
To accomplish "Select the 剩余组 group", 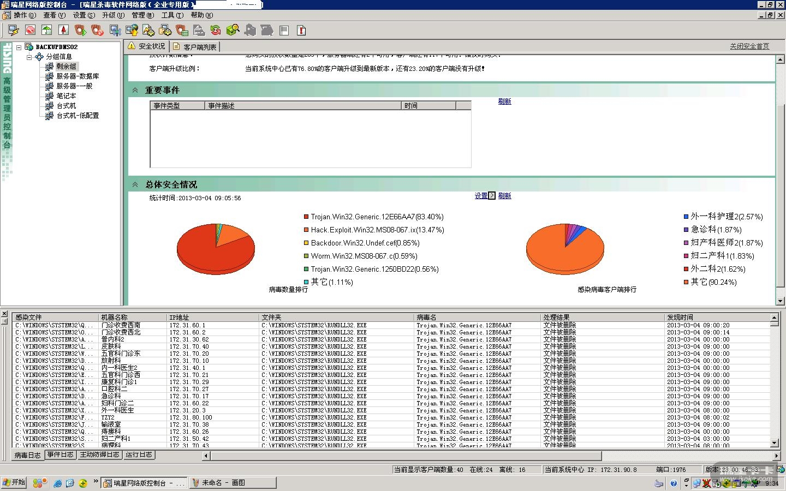I will point(67,67).
